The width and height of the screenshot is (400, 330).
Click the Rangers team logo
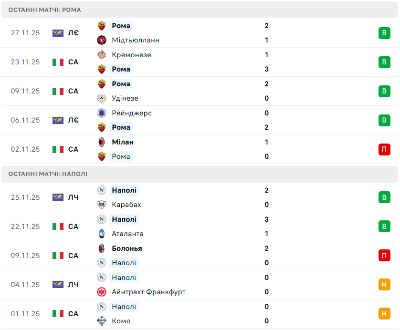[101, 113]
